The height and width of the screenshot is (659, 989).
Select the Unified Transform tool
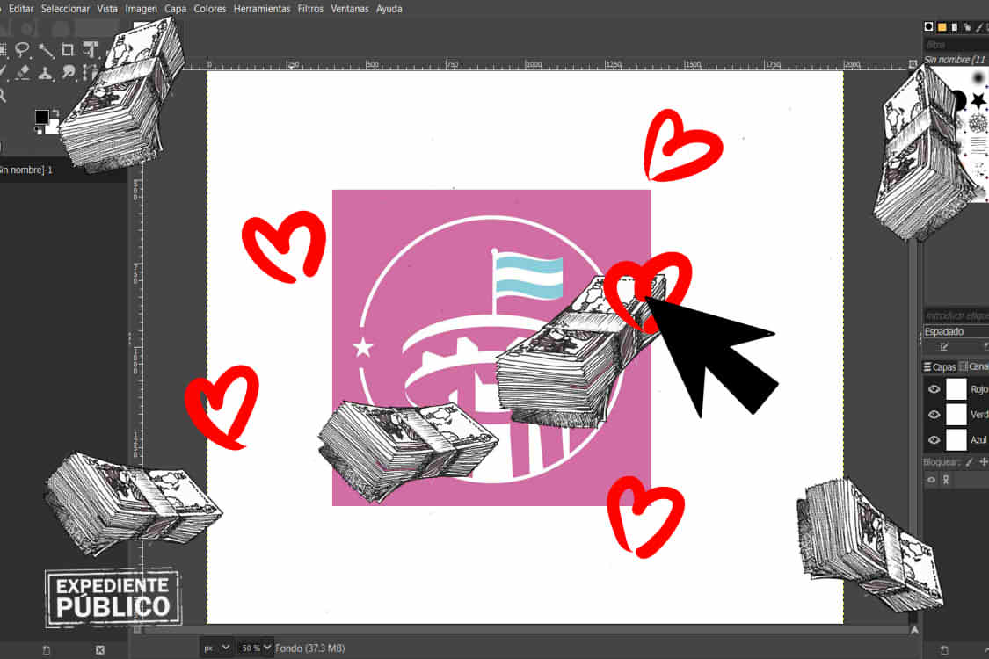(x=91, y=50)
